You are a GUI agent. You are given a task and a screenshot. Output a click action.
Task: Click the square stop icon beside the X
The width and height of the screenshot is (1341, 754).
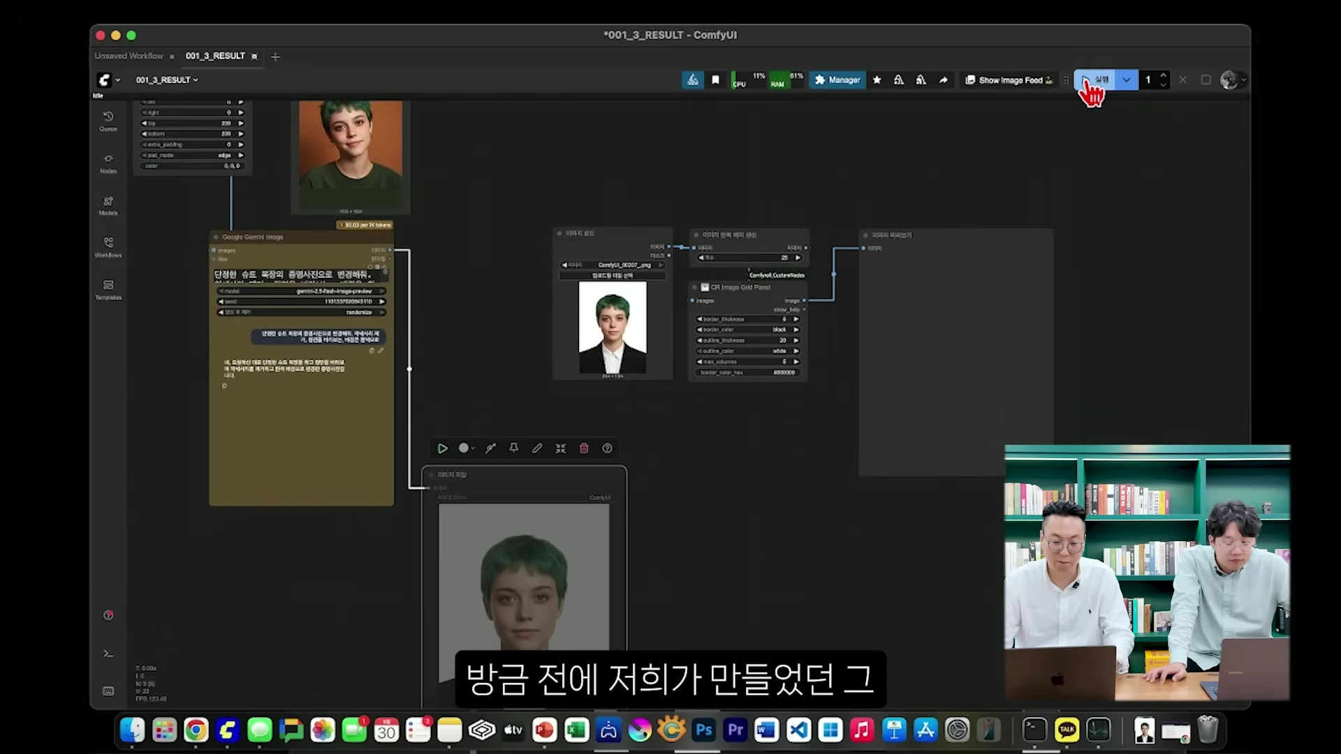[x=1206, y=80]
